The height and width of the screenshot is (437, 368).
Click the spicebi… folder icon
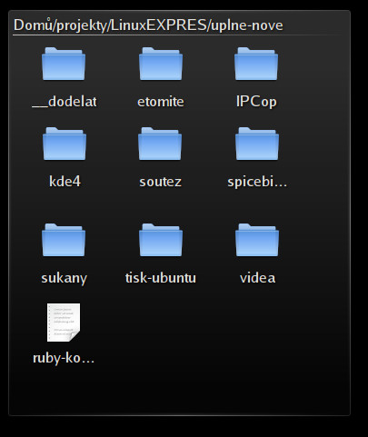point(257,144)
